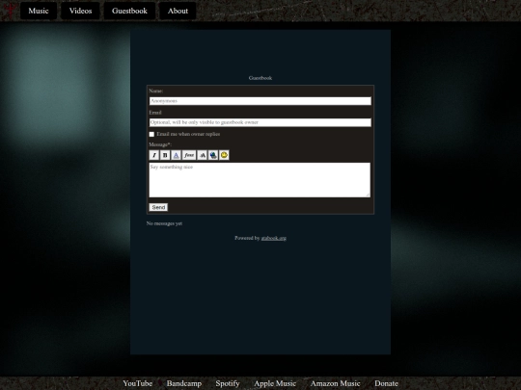
Task: Insert link using the globe icon
Action: [213, 155]
